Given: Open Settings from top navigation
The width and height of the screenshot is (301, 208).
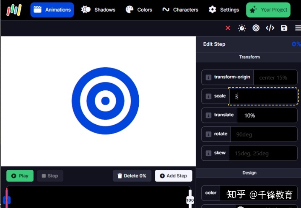Looking at the screenshot, I should 224,10.
